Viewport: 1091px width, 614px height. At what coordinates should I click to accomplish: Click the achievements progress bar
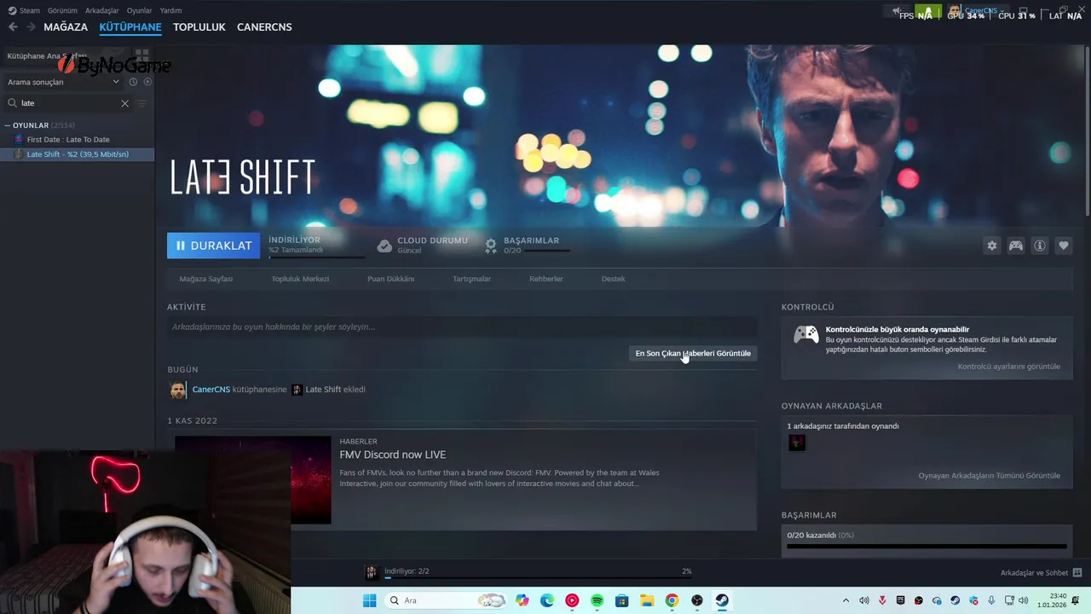926,547
